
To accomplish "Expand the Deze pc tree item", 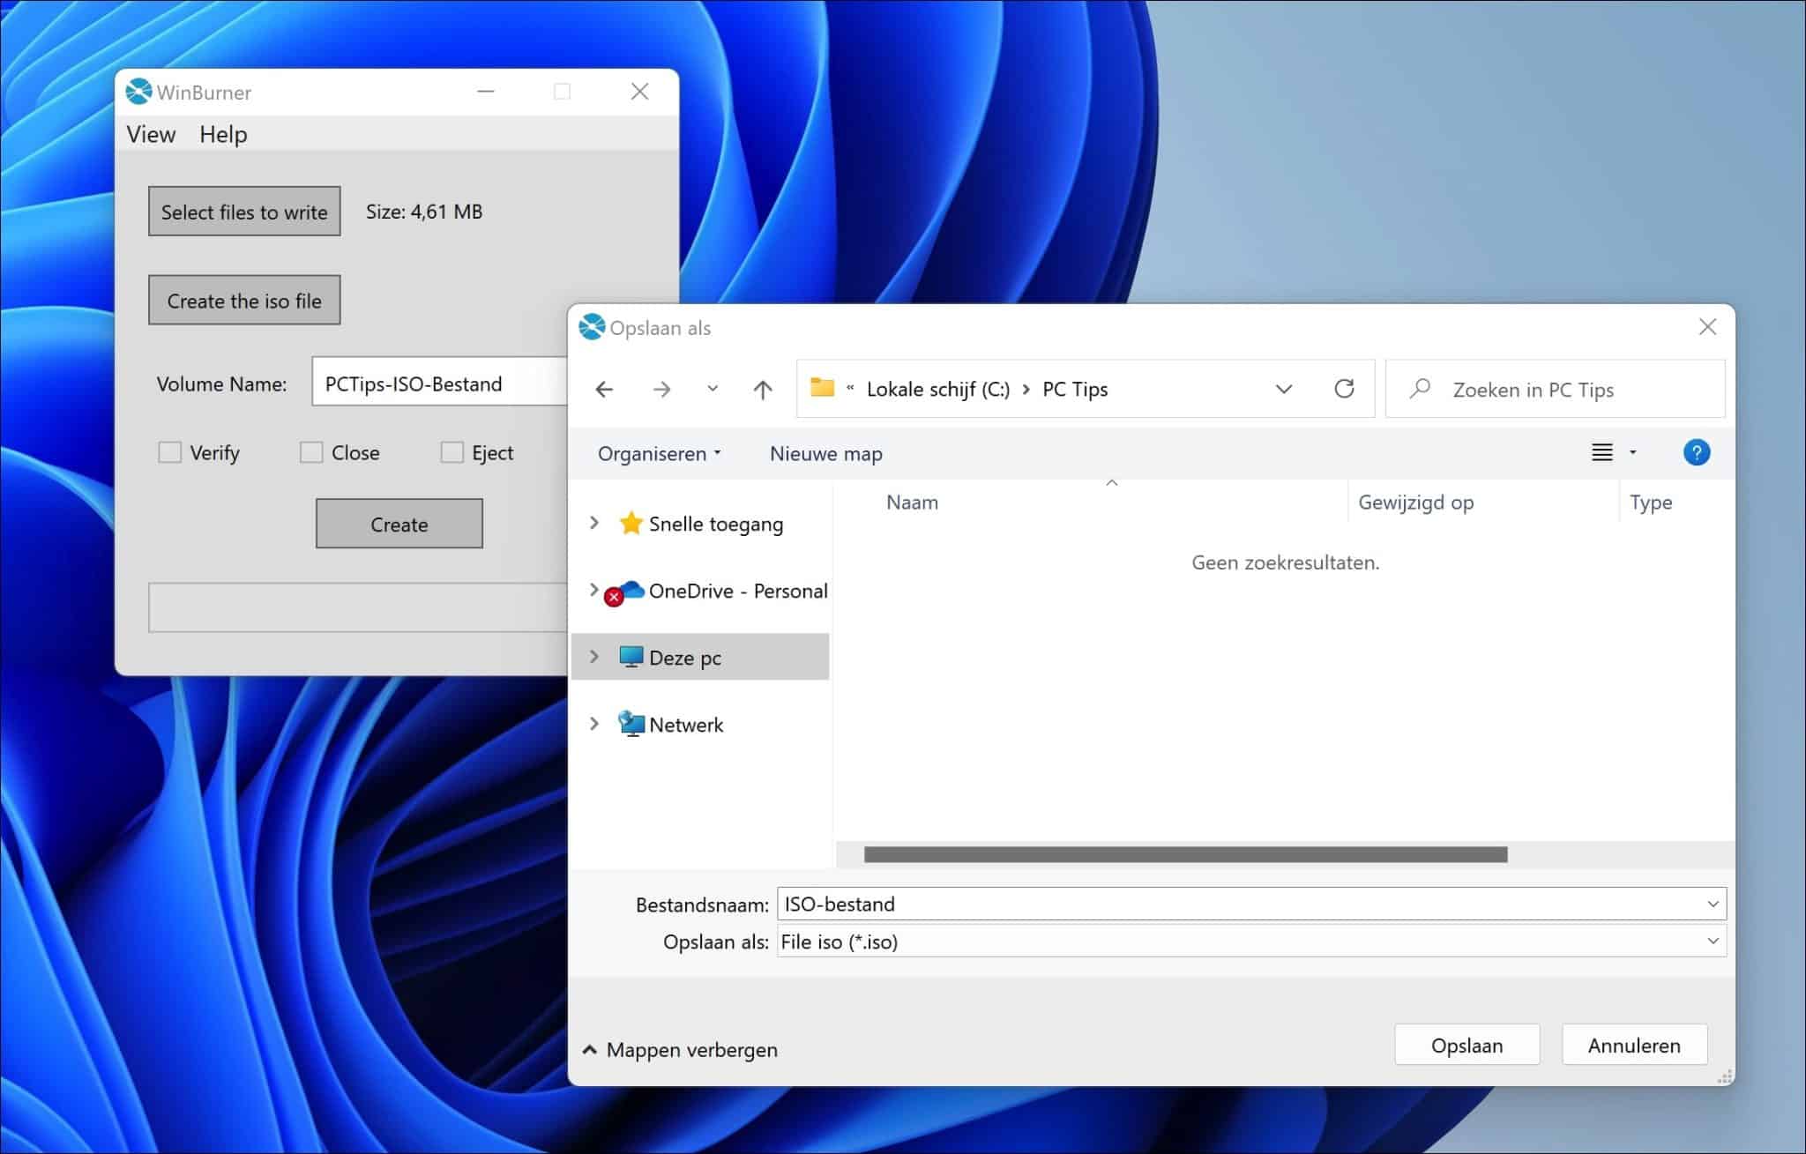I will click(x=593, y=657).
